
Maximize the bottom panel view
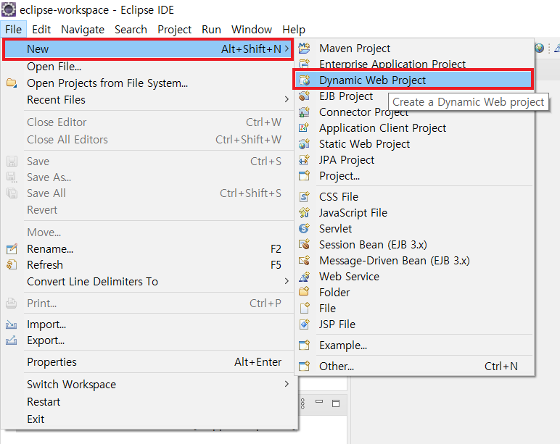(x=336, y=403)
